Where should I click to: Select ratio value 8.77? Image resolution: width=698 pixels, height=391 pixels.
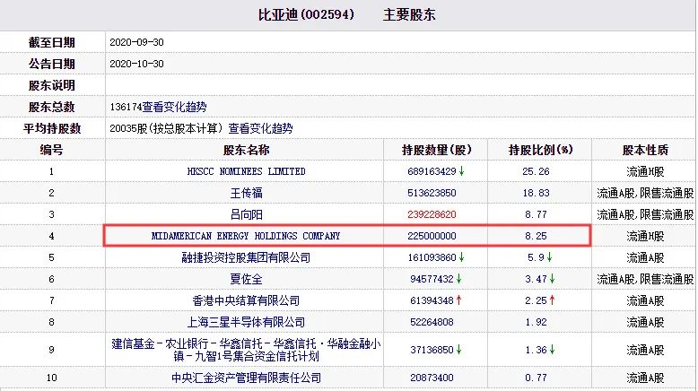(x=536, y=214)
